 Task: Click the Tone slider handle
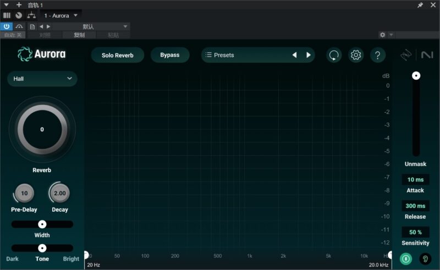pyautogui.click(x=42, y=248)
